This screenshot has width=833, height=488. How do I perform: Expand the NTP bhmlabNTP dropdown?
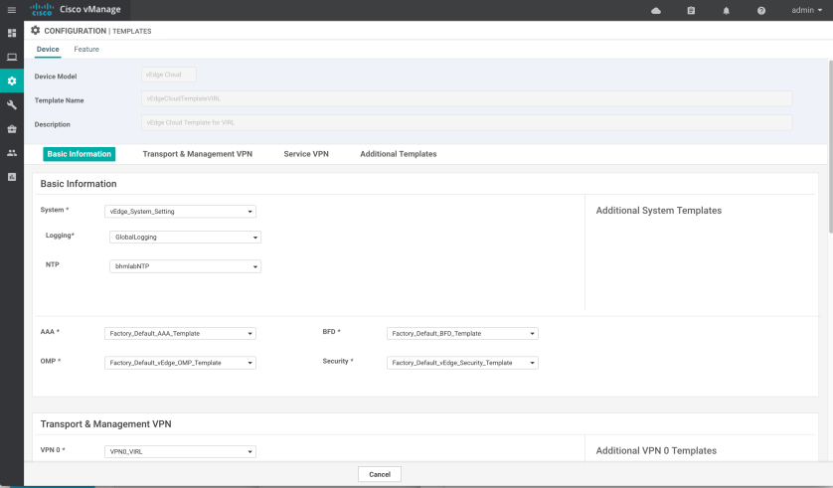pyautogui.click(x=185, y=266)
